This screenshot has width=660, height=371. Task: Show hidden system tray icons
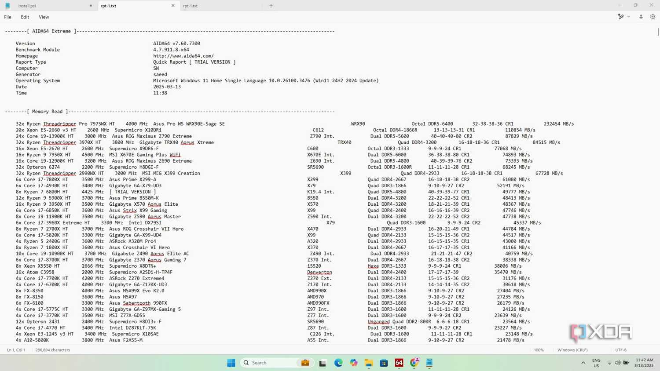(583, 363)
